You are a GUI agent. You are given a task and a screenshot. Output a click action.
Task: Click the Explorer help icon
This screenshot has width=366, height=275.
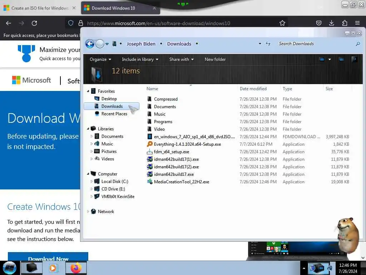[354, 59]
